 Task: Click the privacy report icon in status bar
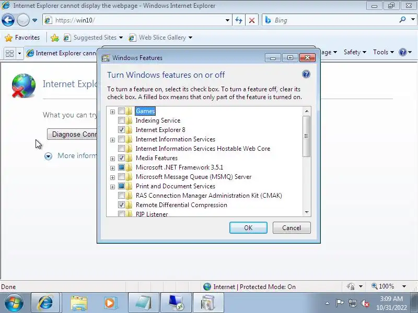pos(351,286)
